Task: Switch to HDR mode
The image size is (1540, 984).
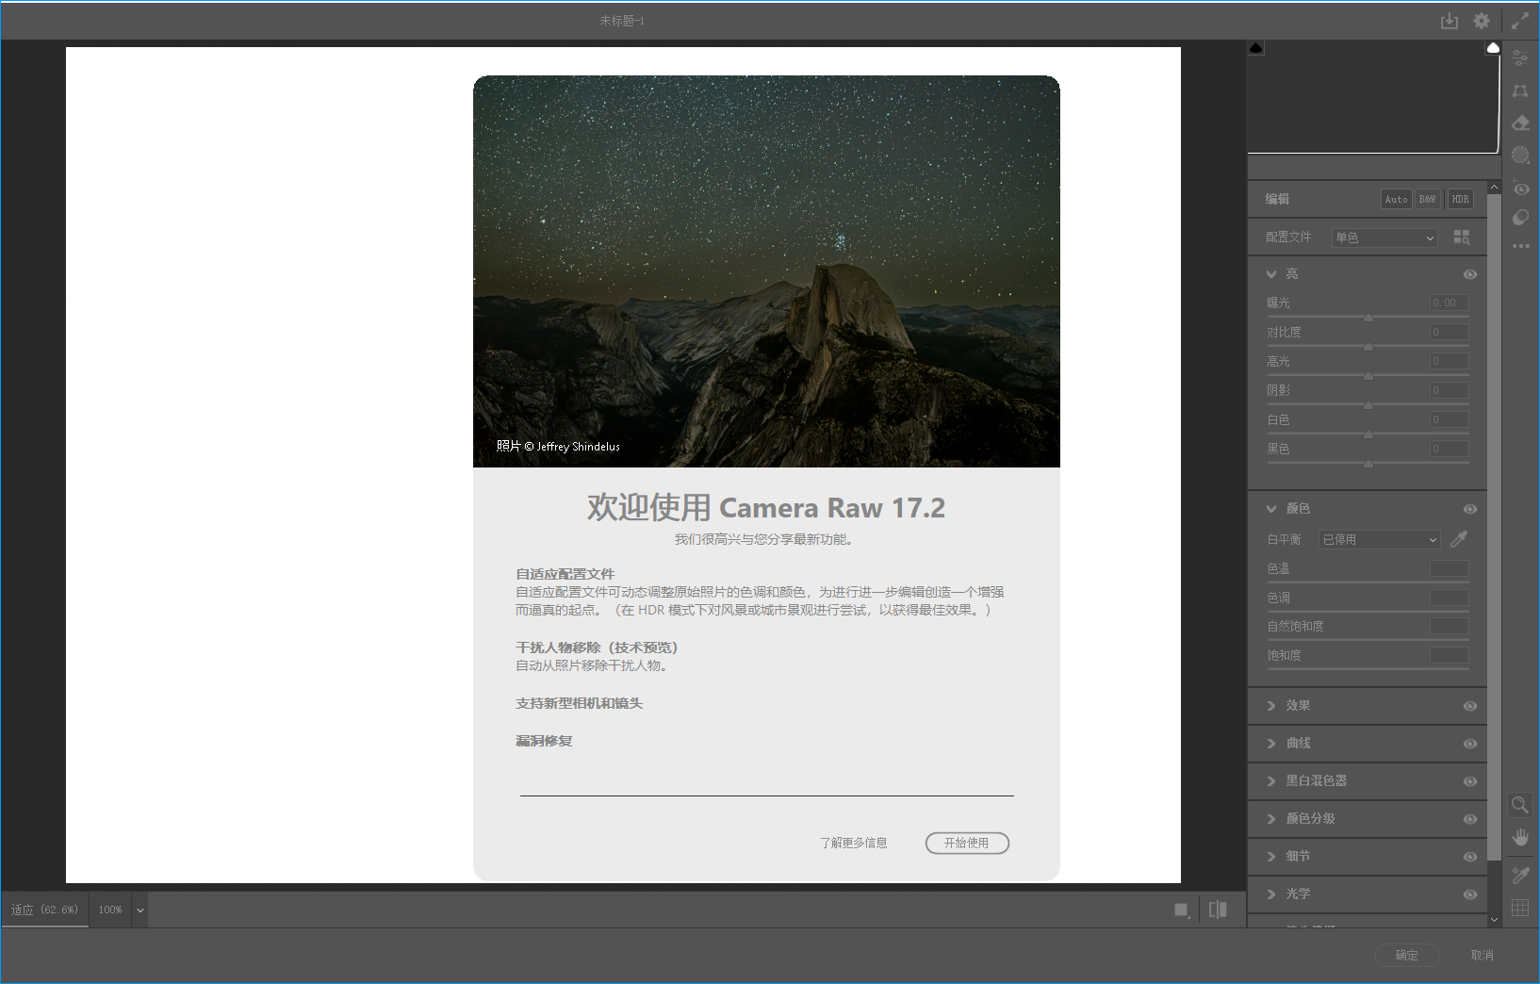Action: 1460,199
